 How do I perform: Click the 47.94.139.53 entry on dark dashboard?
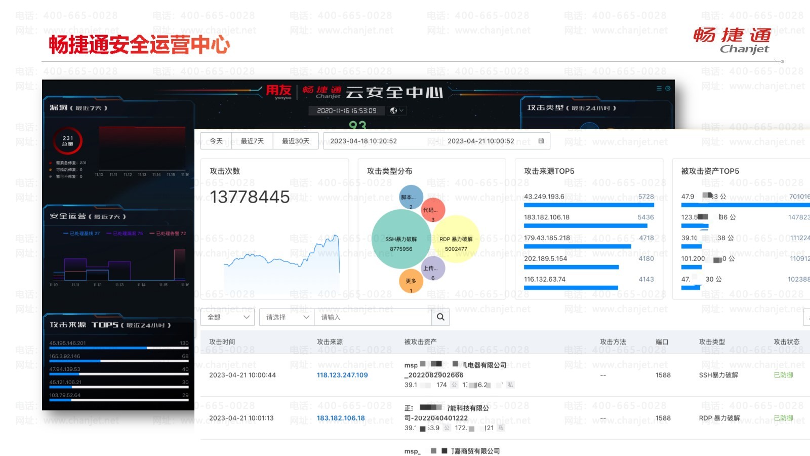tap(65, 369)
